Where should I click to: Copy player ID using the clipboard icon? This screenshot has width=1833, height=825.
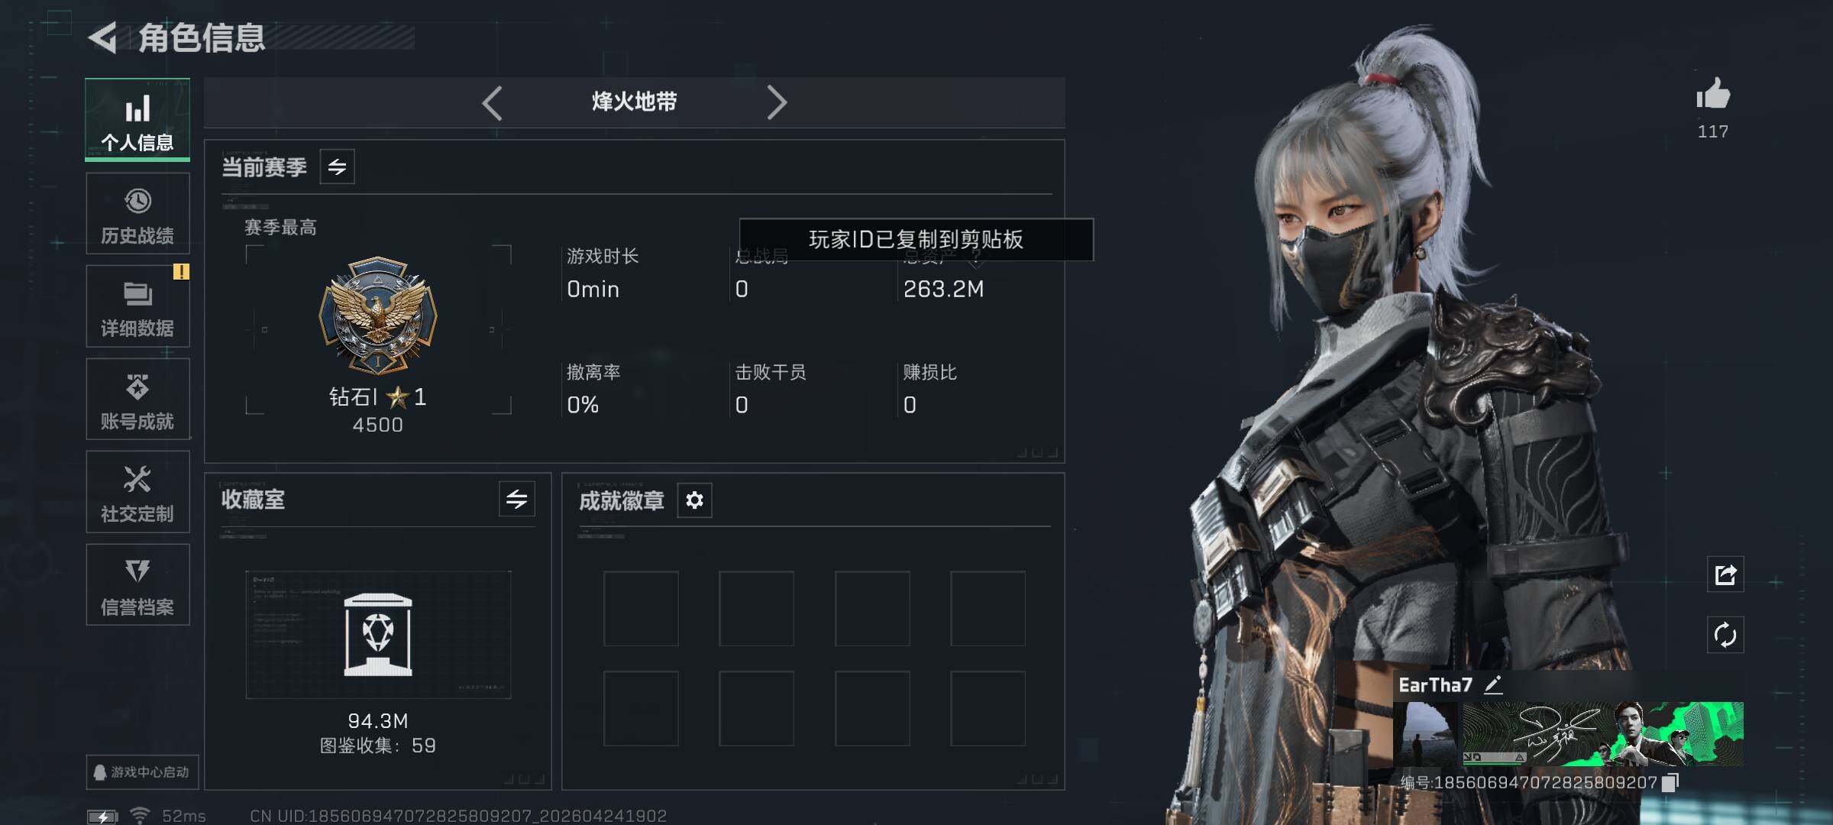[1670, 782]
